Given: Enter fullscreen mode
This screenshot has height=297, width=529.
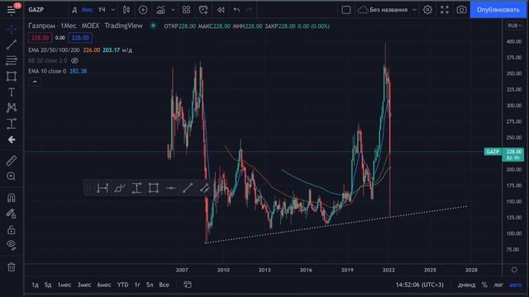Looking at the screenshot, I should coord(445,10).
